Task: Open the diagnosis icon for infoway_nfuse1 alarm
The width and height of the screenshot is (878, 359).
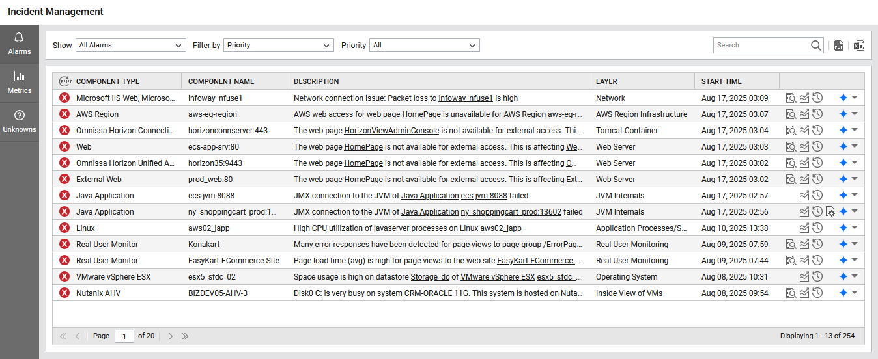Action: [x=791, y=98]
